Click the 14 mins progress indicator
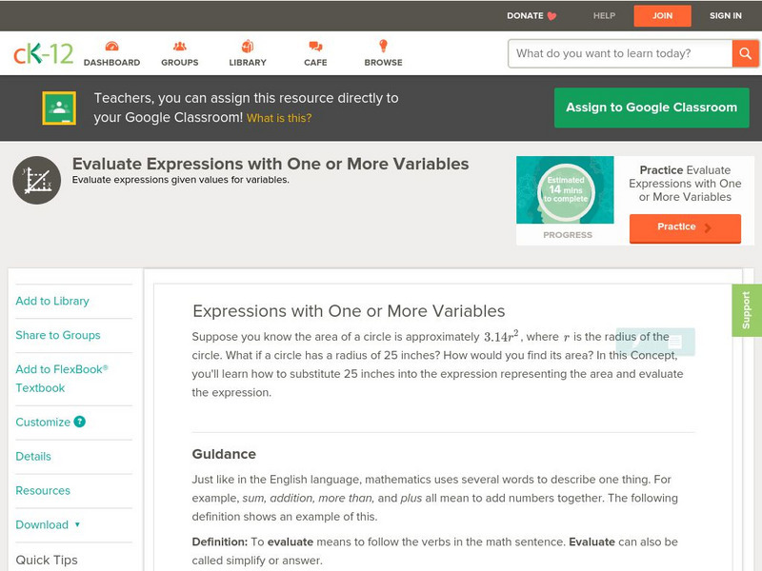Screen dimensions: 762x571 568,188
